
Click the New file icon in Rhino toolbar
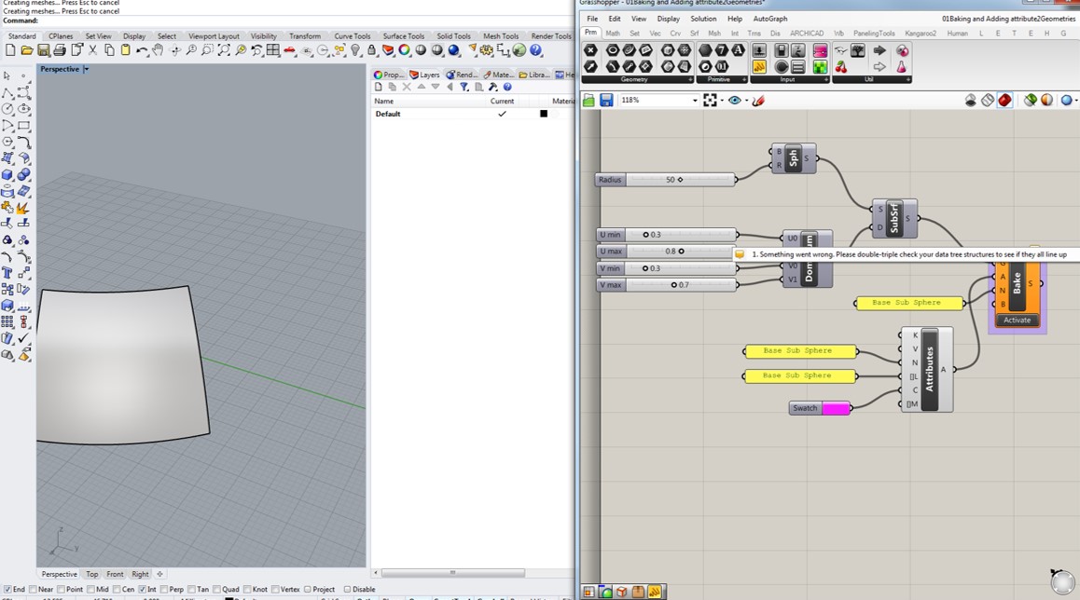pyautogui.click(x=10, y=50)
